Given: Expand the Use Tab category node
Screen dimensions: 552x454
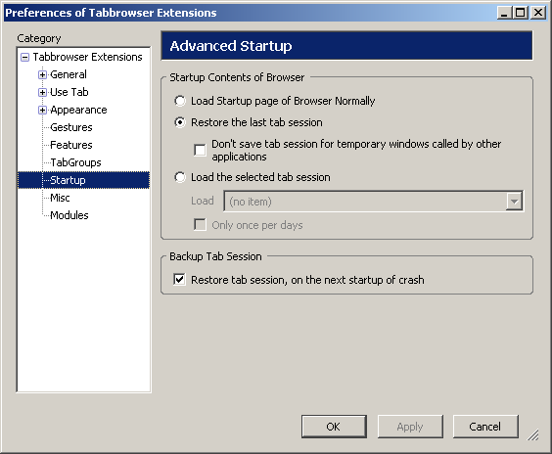Looking at the screenshot, I should [42, 92].
